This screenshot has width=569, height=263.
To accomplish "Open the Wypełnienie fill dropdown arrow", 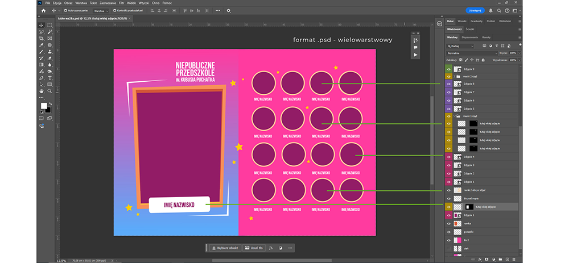I will 519,60.
